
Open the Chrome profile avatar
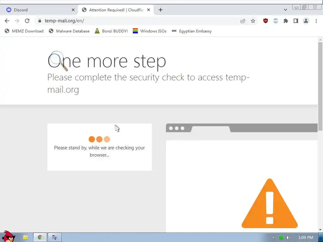pyautogui.click(x=306, y=21)
